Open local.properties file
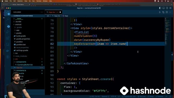This screenshot has width=174, height=98. coord(22,47)
